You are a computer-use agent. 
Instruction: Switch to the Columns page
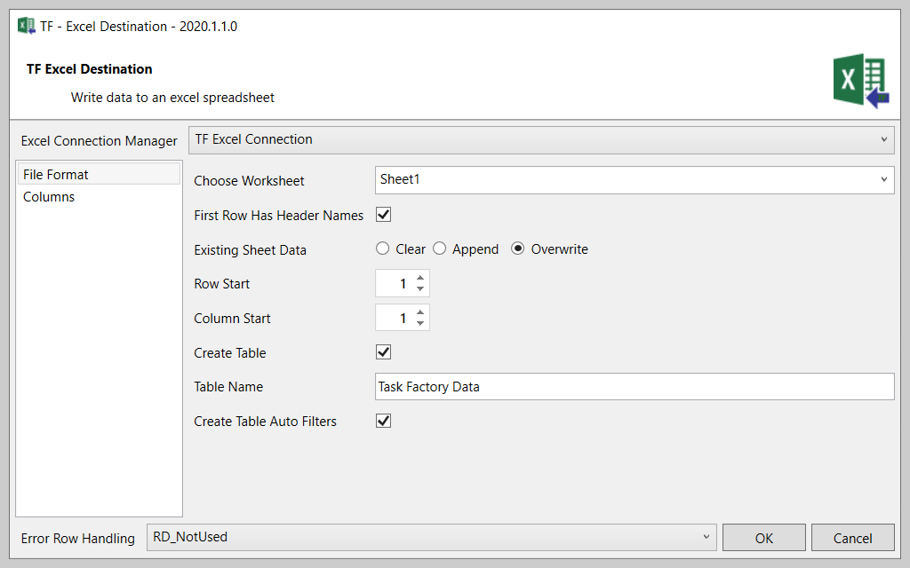(x=49, y=197)
